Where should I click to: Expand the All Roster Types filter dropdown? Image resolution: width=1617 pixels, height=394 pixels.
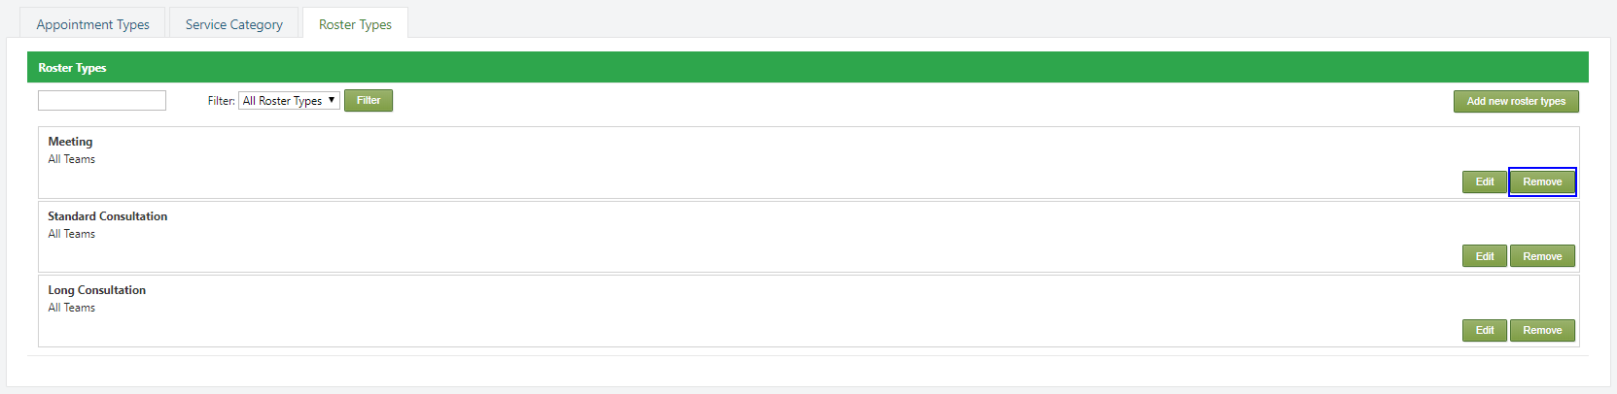pyautogui.click(x=289, y=101)
